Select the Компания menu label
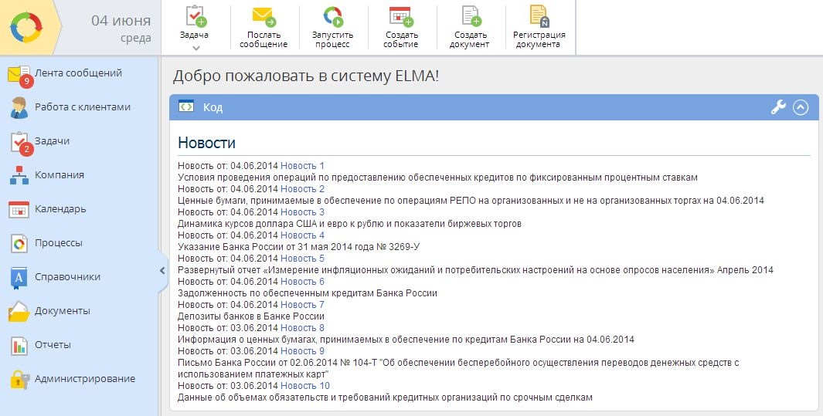Image resolution: width=823 pixels, height=416 pixels. coord(60,175)
